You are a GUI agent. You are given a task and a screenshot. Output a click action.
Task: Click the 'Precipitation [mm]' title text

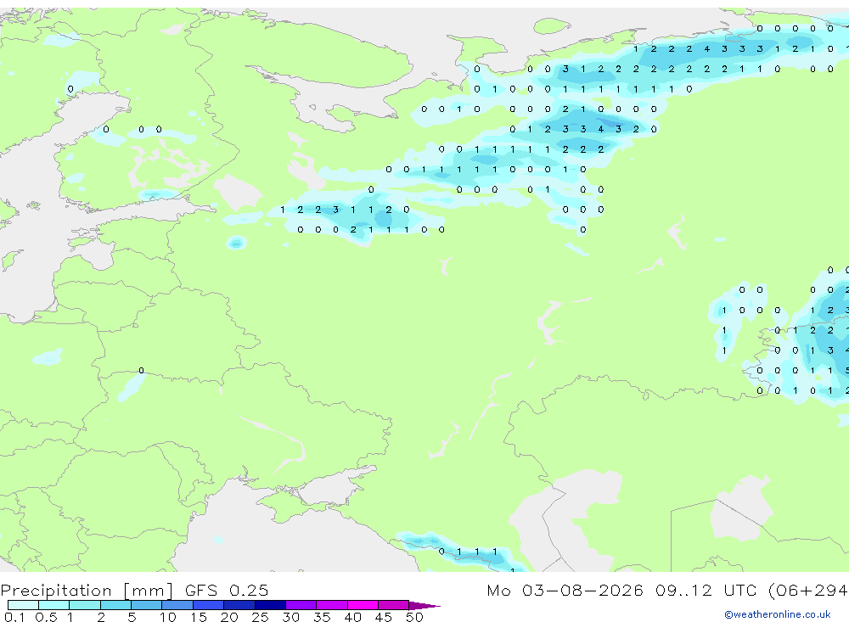[x=87, y=591]
